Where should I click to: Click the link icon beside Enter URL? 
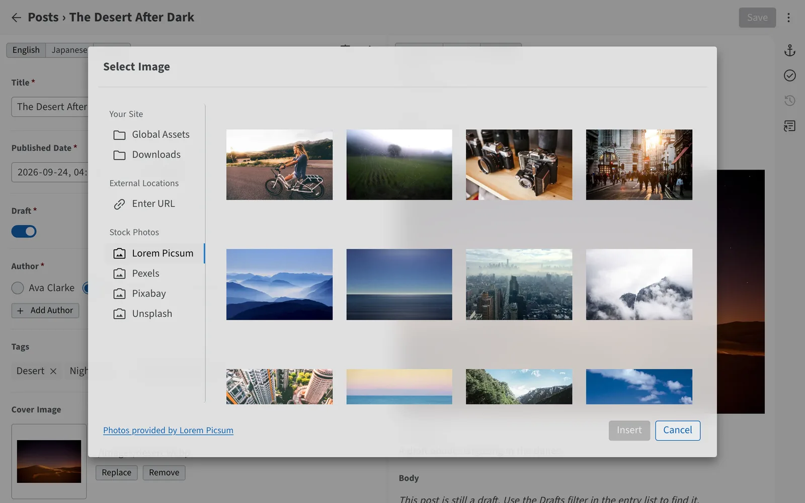click(x=119, y=204)
